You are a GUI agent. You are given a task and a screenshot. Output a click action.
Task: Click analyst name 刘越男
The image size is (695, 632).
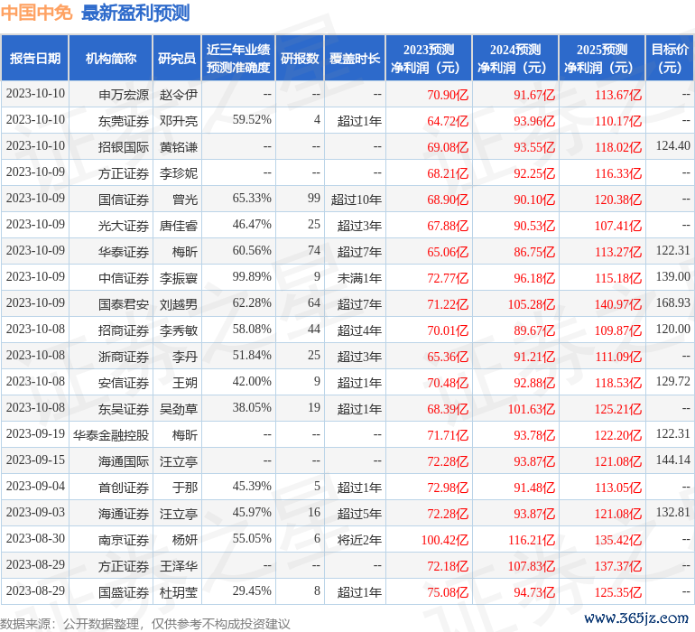click(179, 303)
